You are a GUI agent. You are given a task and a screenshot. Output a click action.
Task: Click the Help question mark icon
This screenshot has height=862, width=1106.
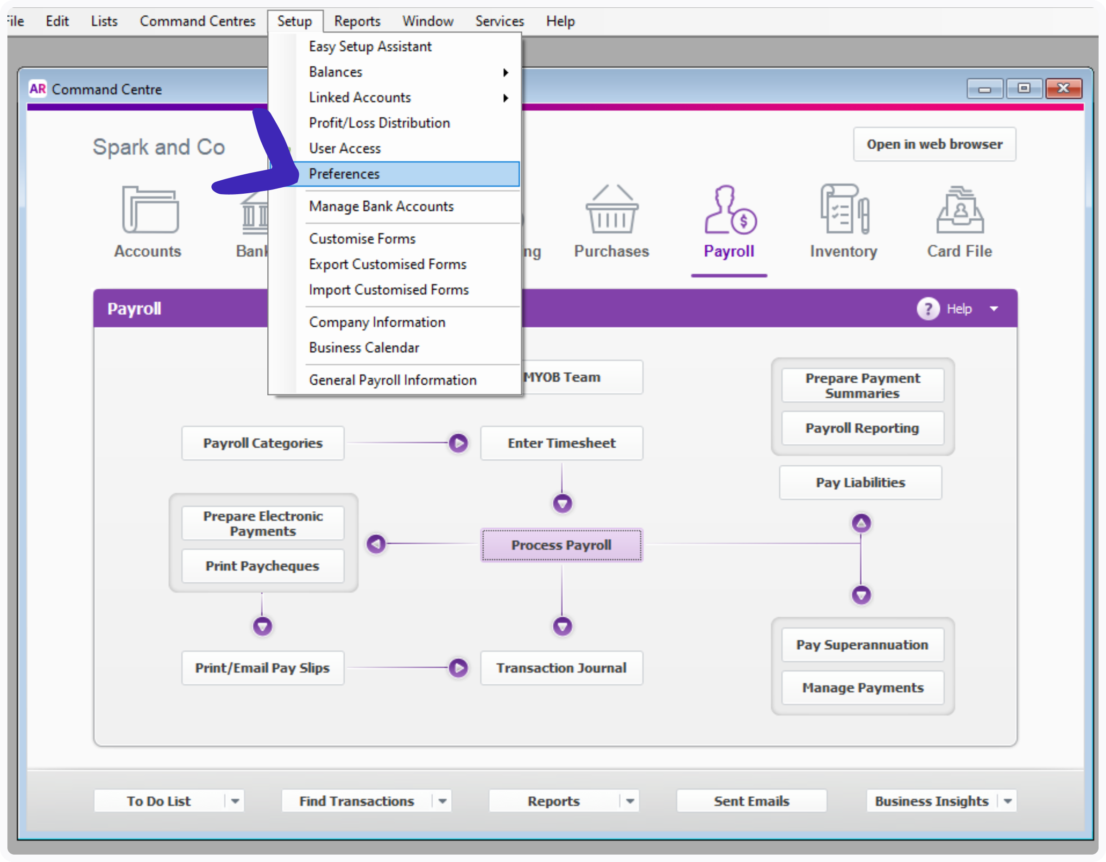928,309
